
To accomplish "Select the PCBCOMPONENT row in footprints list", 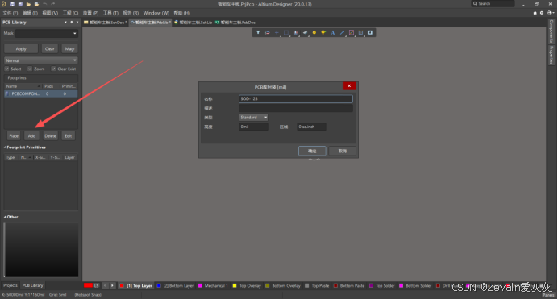I will (41, 93).
